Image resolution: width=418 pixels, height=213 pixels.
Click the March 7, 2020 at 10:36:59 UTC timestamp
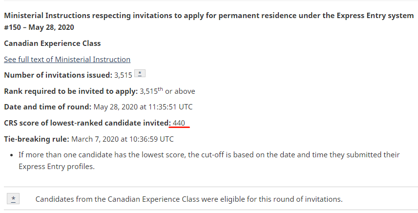pyautogui.click(x=123, y=139)
